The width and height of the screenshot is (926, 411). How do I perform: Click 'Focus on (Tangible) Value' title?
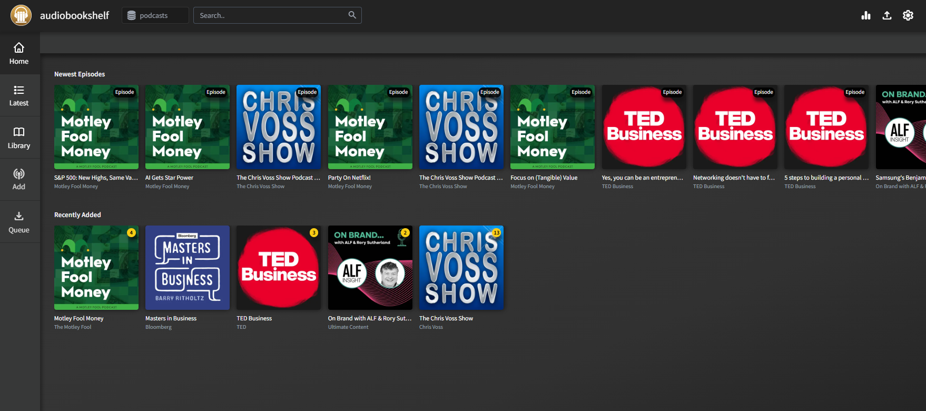544,178
